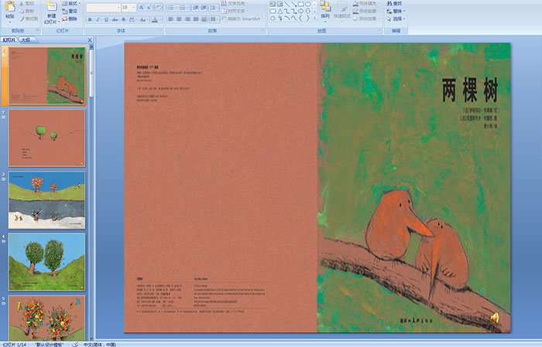The width and height of the screenshot is (542, 347).
Task: Click the Copy (复制) icon
Action: [22, 11]
